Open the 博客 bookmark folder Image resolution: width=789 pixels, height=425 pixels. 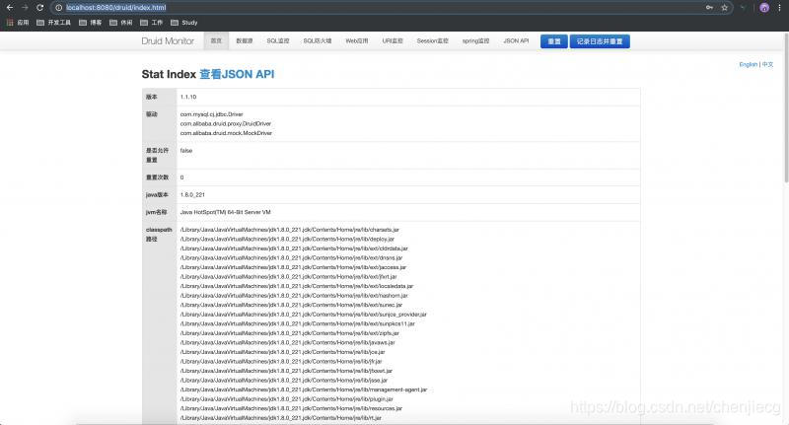click(x=90, y=23)
